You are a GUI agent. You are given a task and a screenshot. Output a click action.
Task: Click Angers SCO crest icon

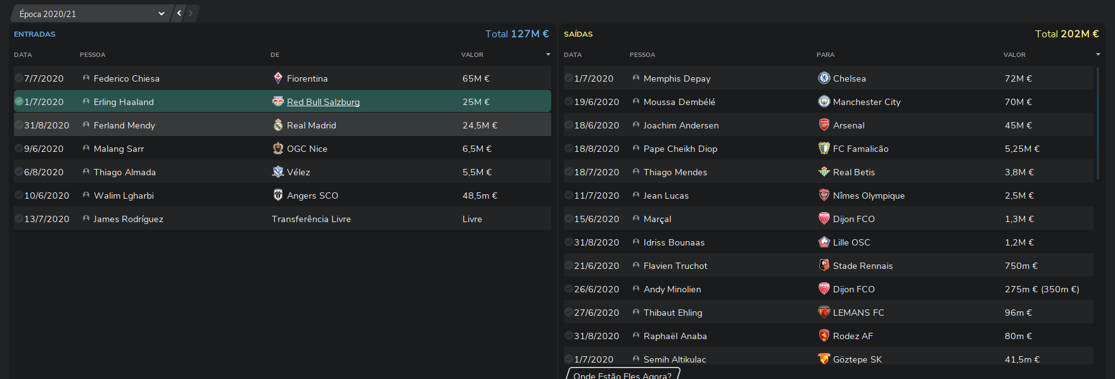[x=277, y=195]
